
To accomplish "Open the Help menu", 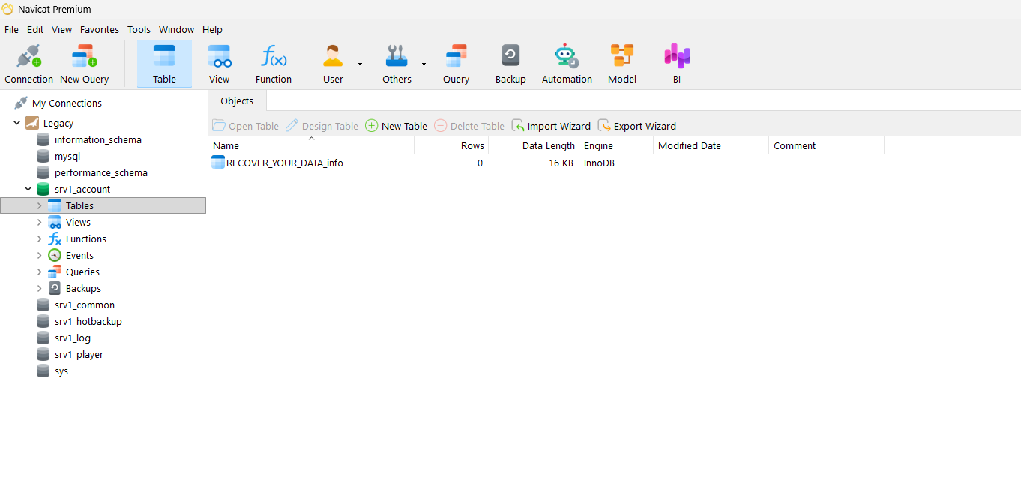I will 212,29.
